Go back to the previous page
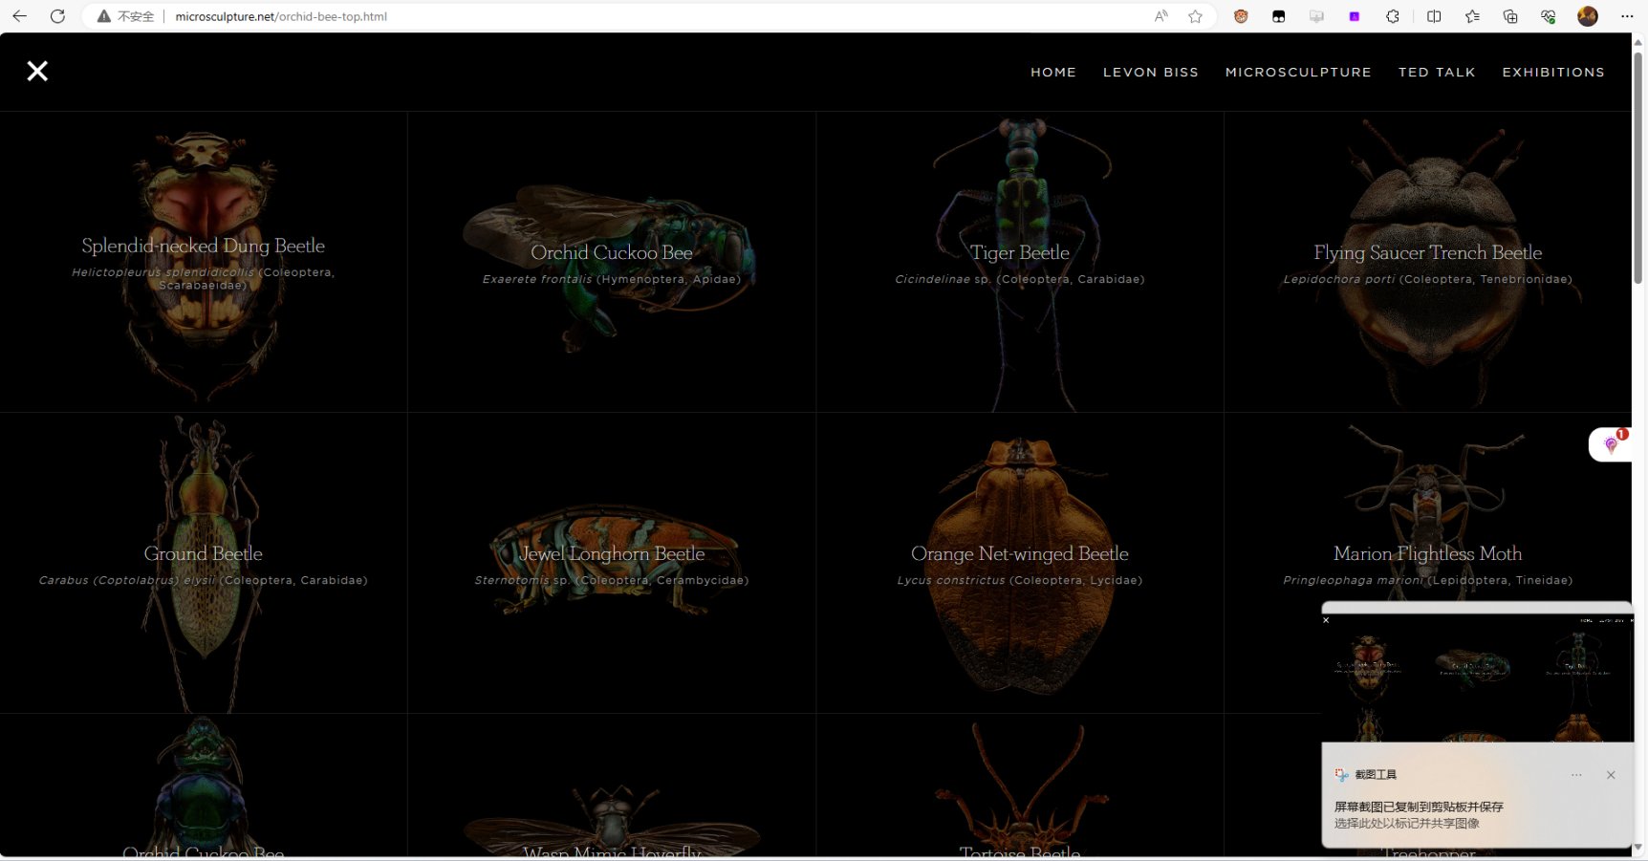Image resolution: width=1648 pixels, height=861 pixels. pyautogui.click(x=19, y=16)
